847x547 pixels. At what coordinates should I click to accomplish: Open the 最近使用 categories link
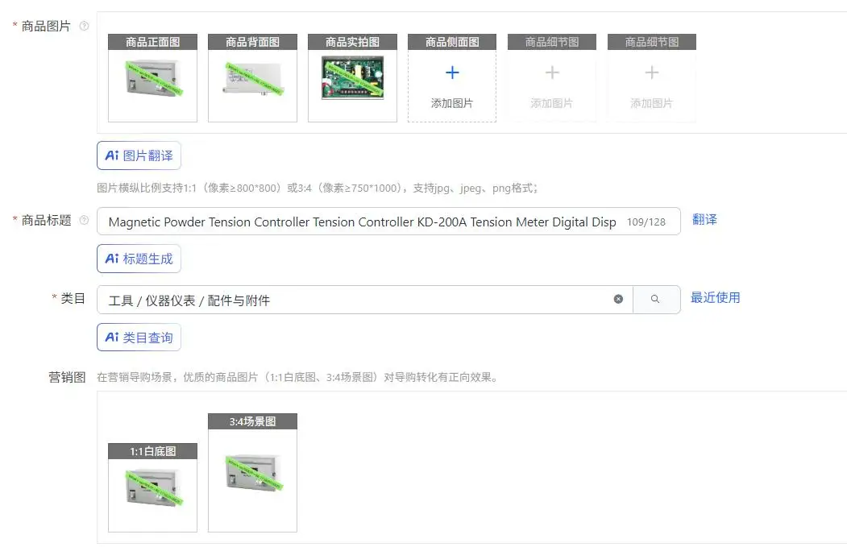[715, 297]
